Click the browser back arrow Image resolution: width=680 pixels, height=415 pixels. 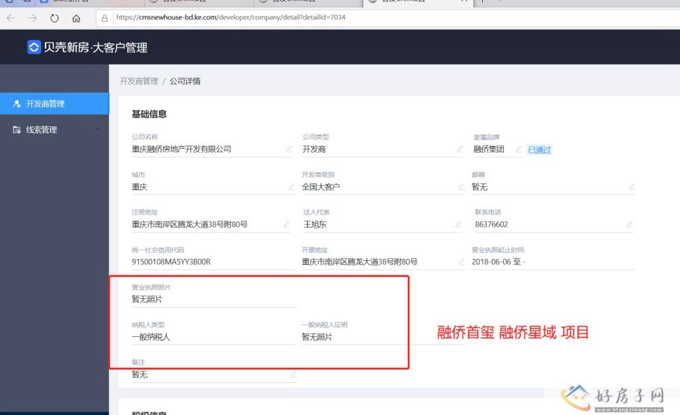(x=12, y=18)
